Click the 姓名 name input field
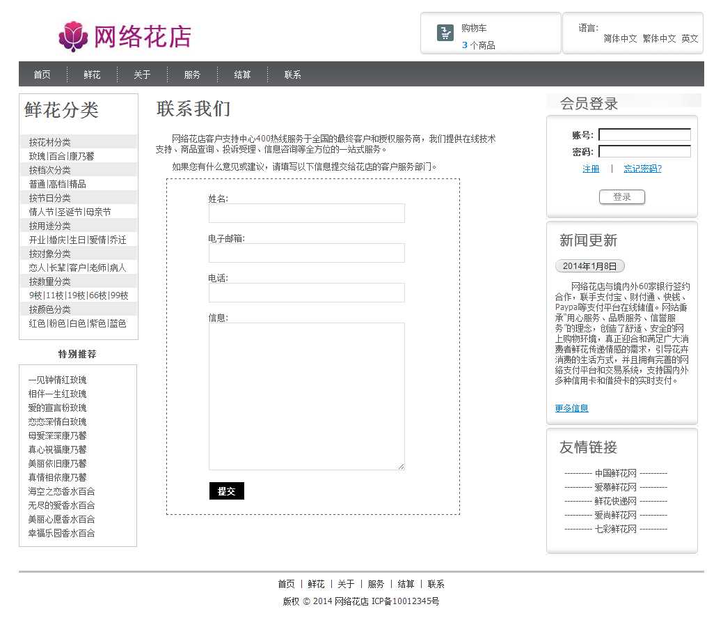This screenshot has height=625, width=723. (x=306, y=213)
